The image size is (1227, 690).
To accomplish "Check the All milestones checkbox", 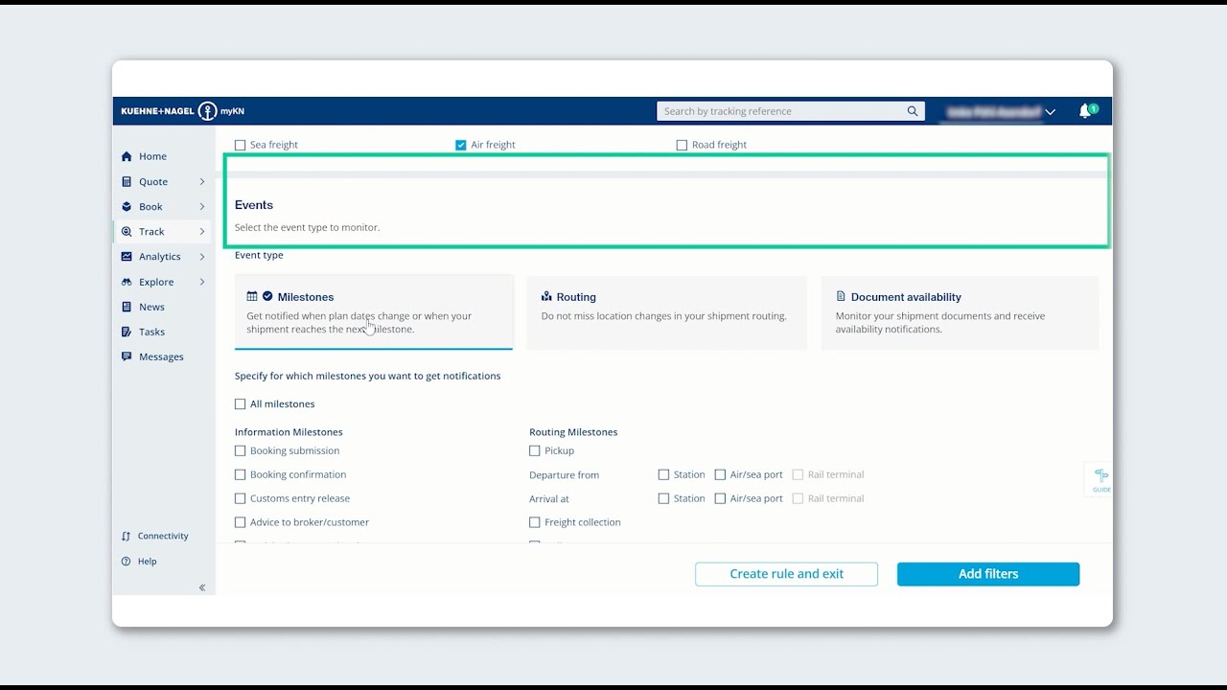I will coord(241,404).
